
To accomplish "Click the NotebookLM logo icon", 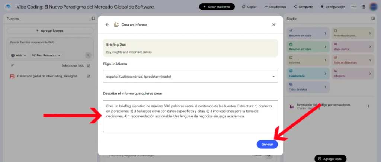I will click(x=8, y=7).
